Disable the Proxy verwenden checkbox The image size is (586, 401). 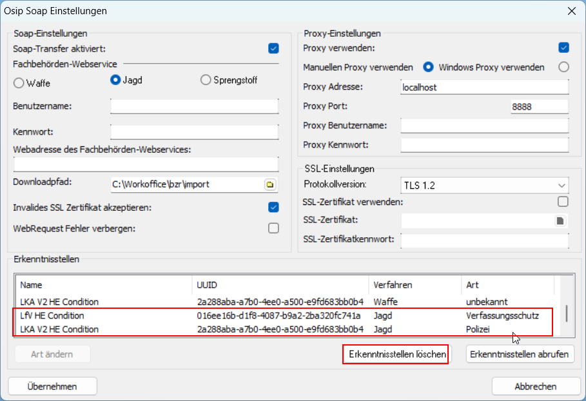(x=563, y=48)
